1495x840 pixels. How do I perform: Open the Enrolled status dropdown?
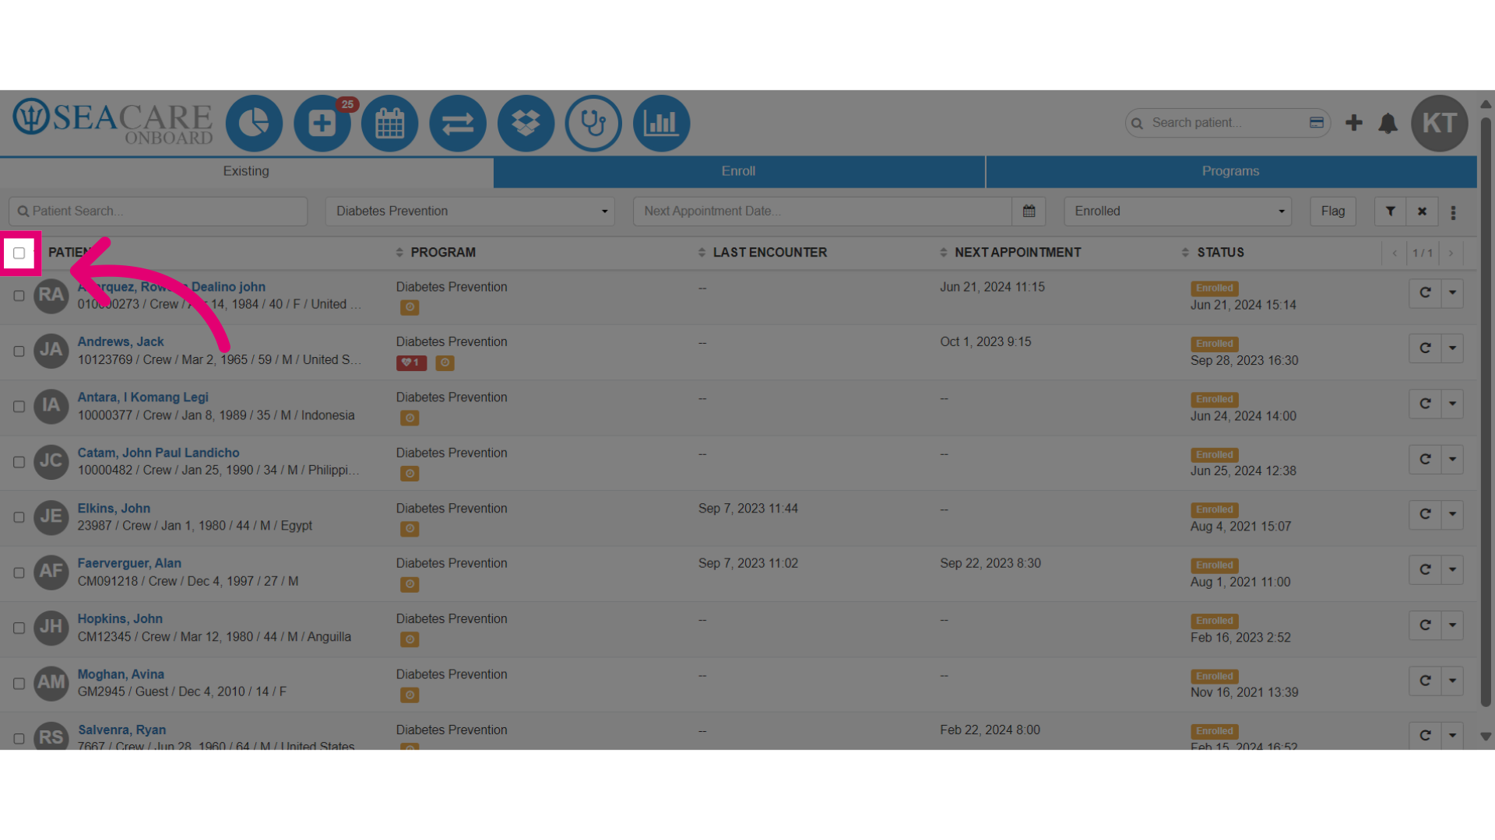tap(1178, 212)
